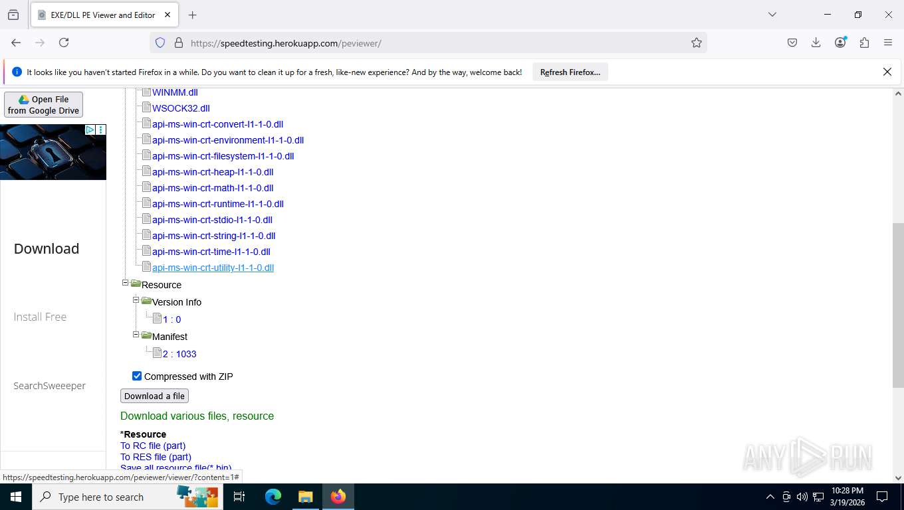Open To RES file (part) link
Viewport: 904px width, 510px height.
click(x=156, y=457)
